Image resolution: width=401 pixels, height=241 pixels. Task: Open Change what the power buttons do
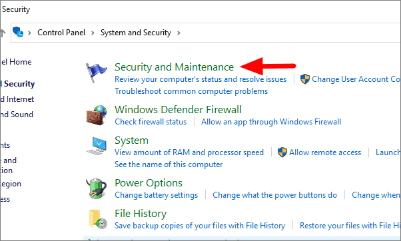[x=274, y=195]
